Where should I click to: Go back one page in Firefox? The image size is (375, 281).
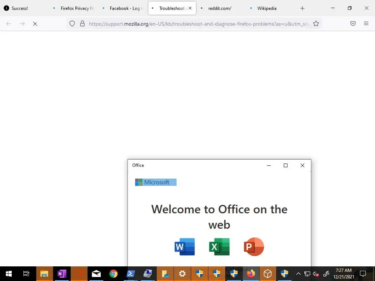9,24
